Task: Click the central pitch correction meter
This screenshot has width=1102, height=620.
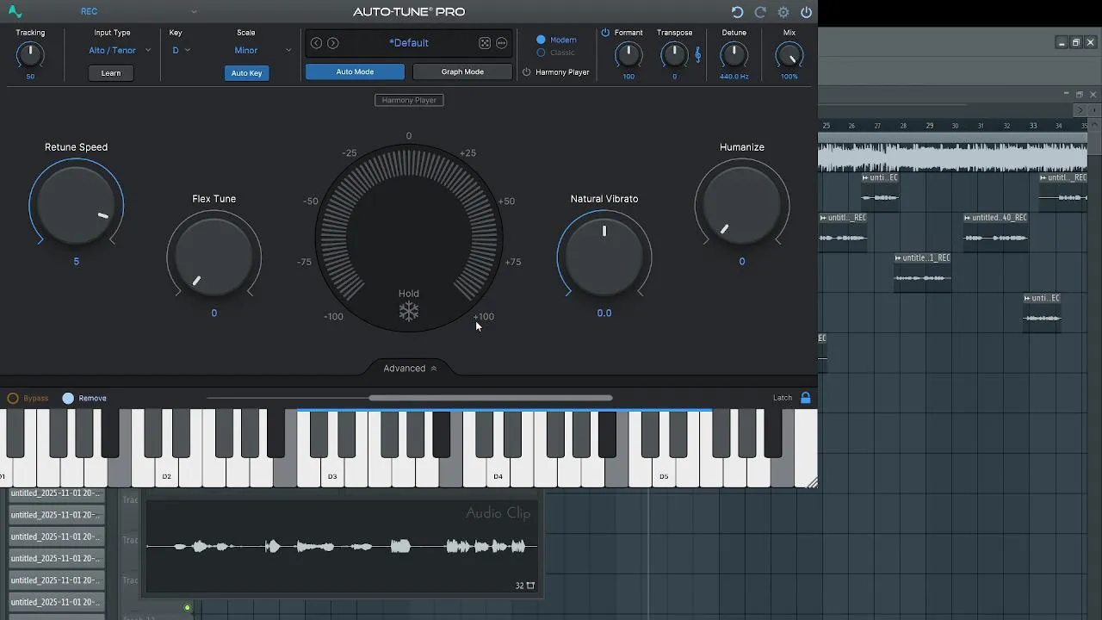Action: coord(409,236)
